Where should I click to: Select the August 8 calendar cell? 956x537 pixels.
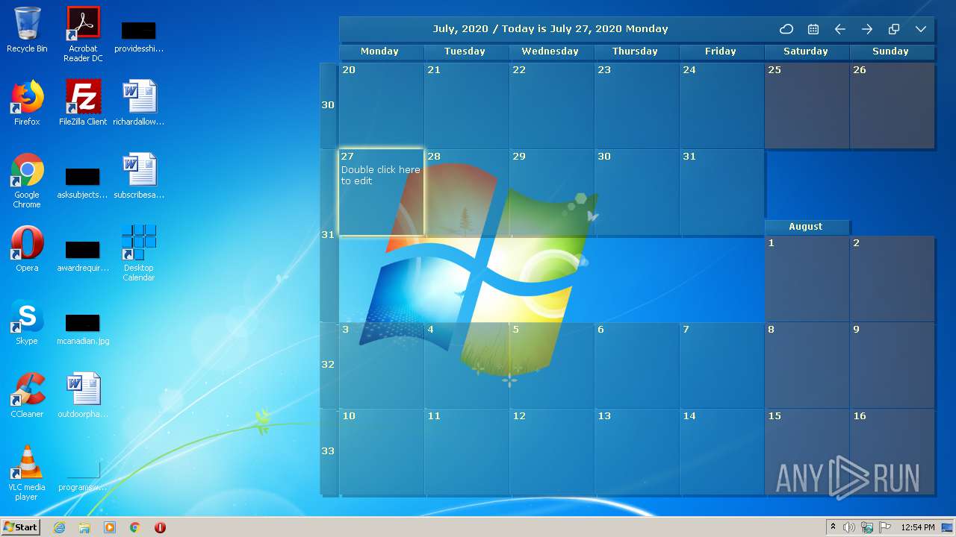click(x=807, y=365)
